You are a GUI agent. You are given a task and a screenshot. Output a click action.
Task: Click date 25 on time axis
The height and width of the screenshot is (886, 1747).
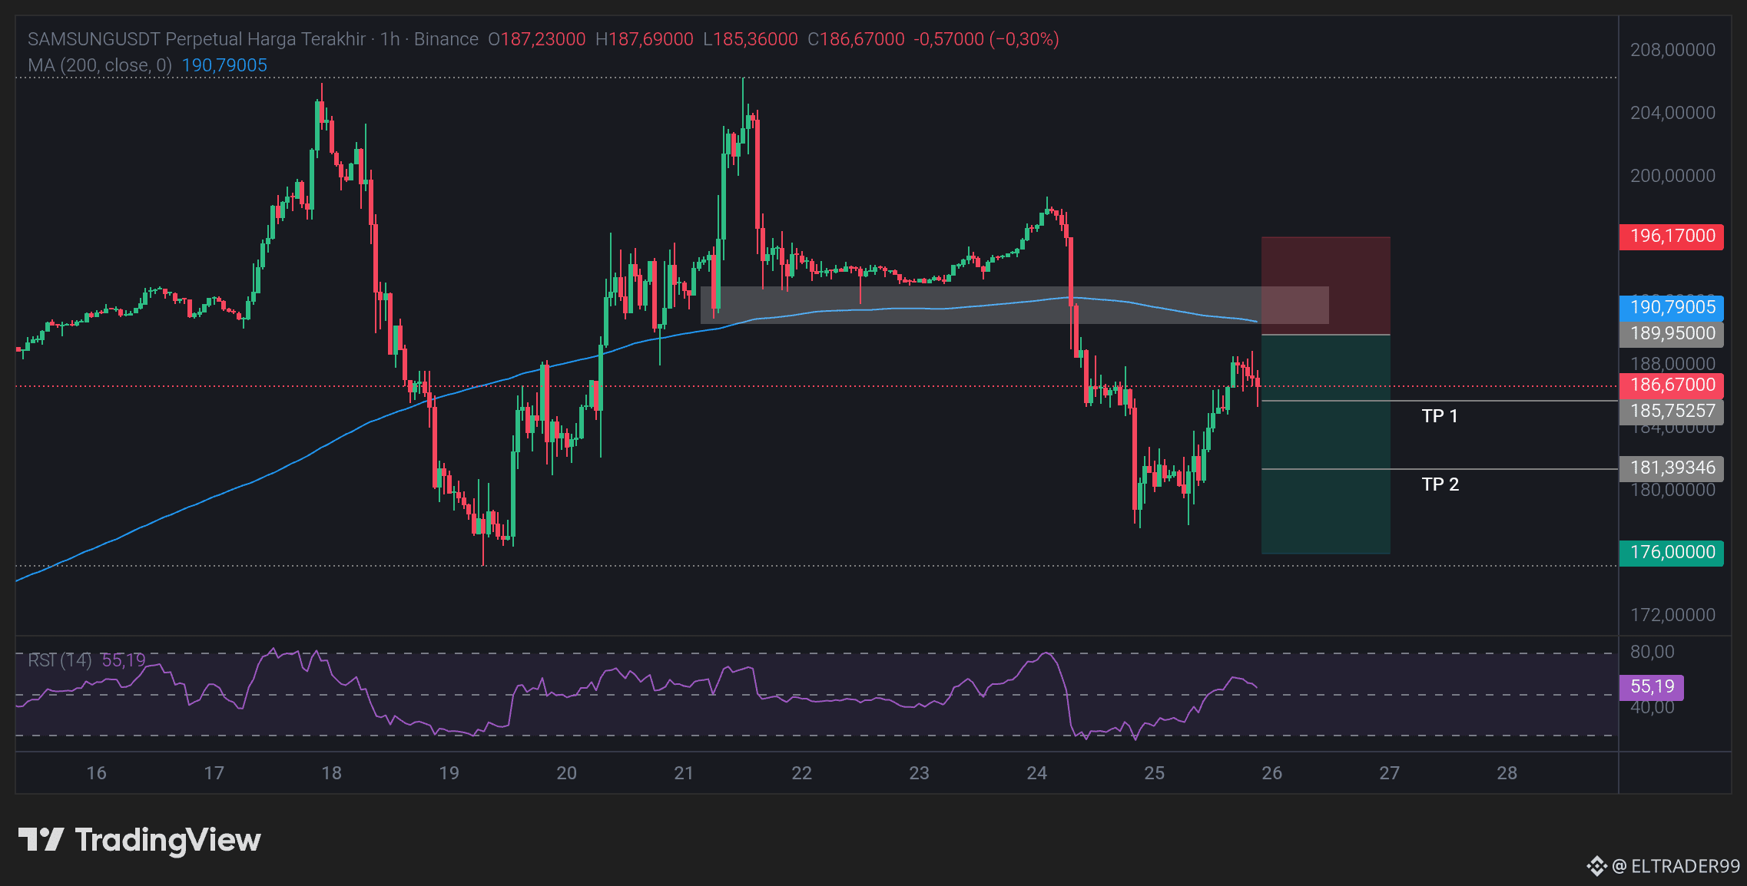[1154, 773]
